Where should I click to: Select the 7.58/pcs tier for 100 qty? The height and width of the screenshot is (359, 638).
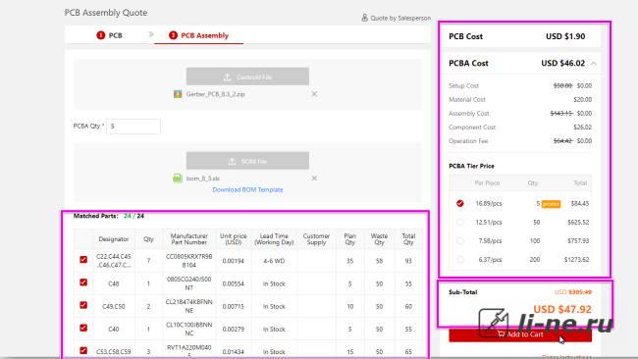459,240
